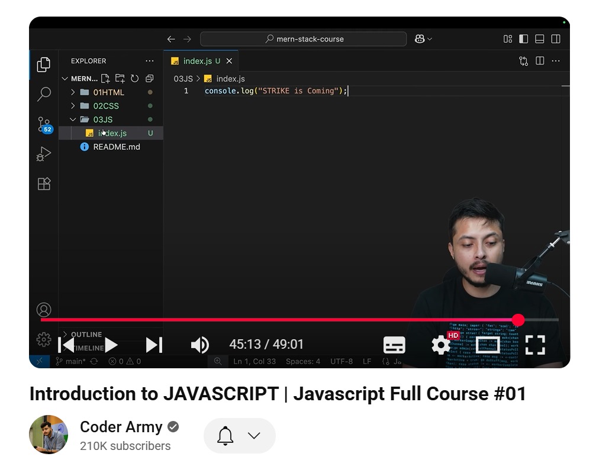This screenshot has width=596, height=463.
Task: Select index.js in the file tree
Action: pos(112,133)
